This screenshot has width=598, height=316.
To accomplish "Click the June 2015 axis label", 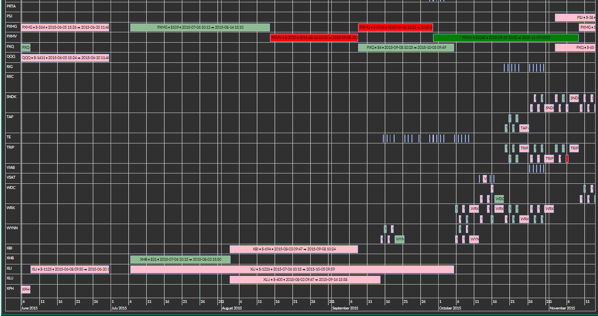I will pyautogui.click(x=30, y=308).
